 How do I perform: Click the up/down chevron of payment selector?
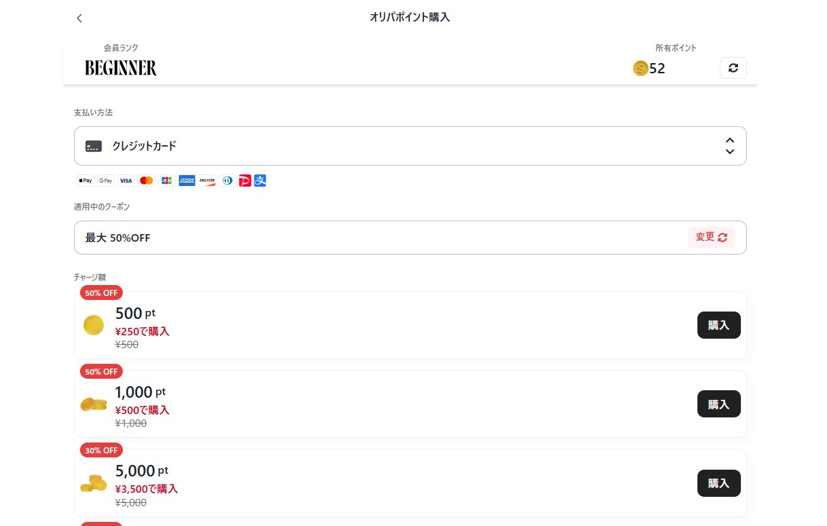click(729, 146)
